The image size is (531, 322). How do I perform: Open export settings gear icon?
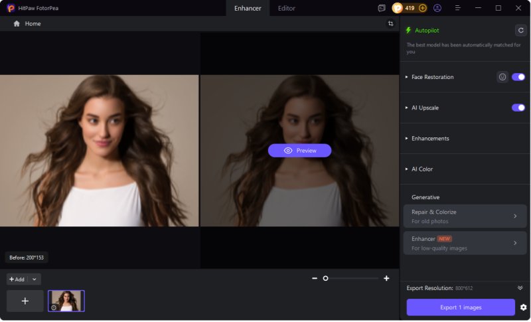click(524, 307)
